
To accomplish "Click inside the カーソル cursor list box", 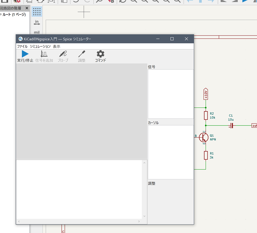I will 171,152.
